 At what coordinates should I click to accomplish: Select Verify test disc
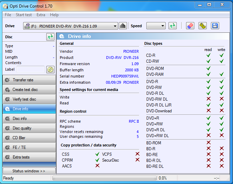[x=29, y=99]
